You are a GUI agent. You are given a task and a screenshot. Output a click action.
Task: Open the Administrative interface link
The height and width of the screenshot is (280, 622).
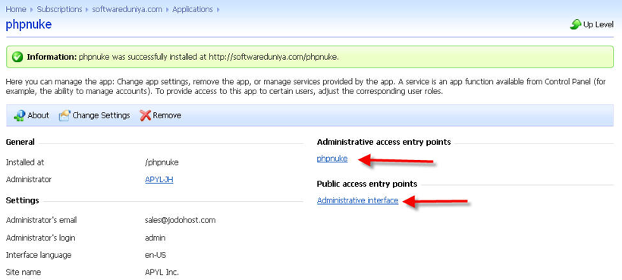tap(357, 200)
